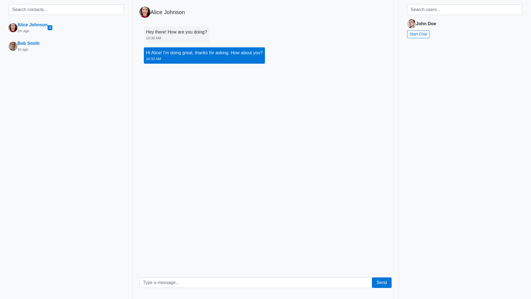Click the Type a message input

click(x=256, y=283)
